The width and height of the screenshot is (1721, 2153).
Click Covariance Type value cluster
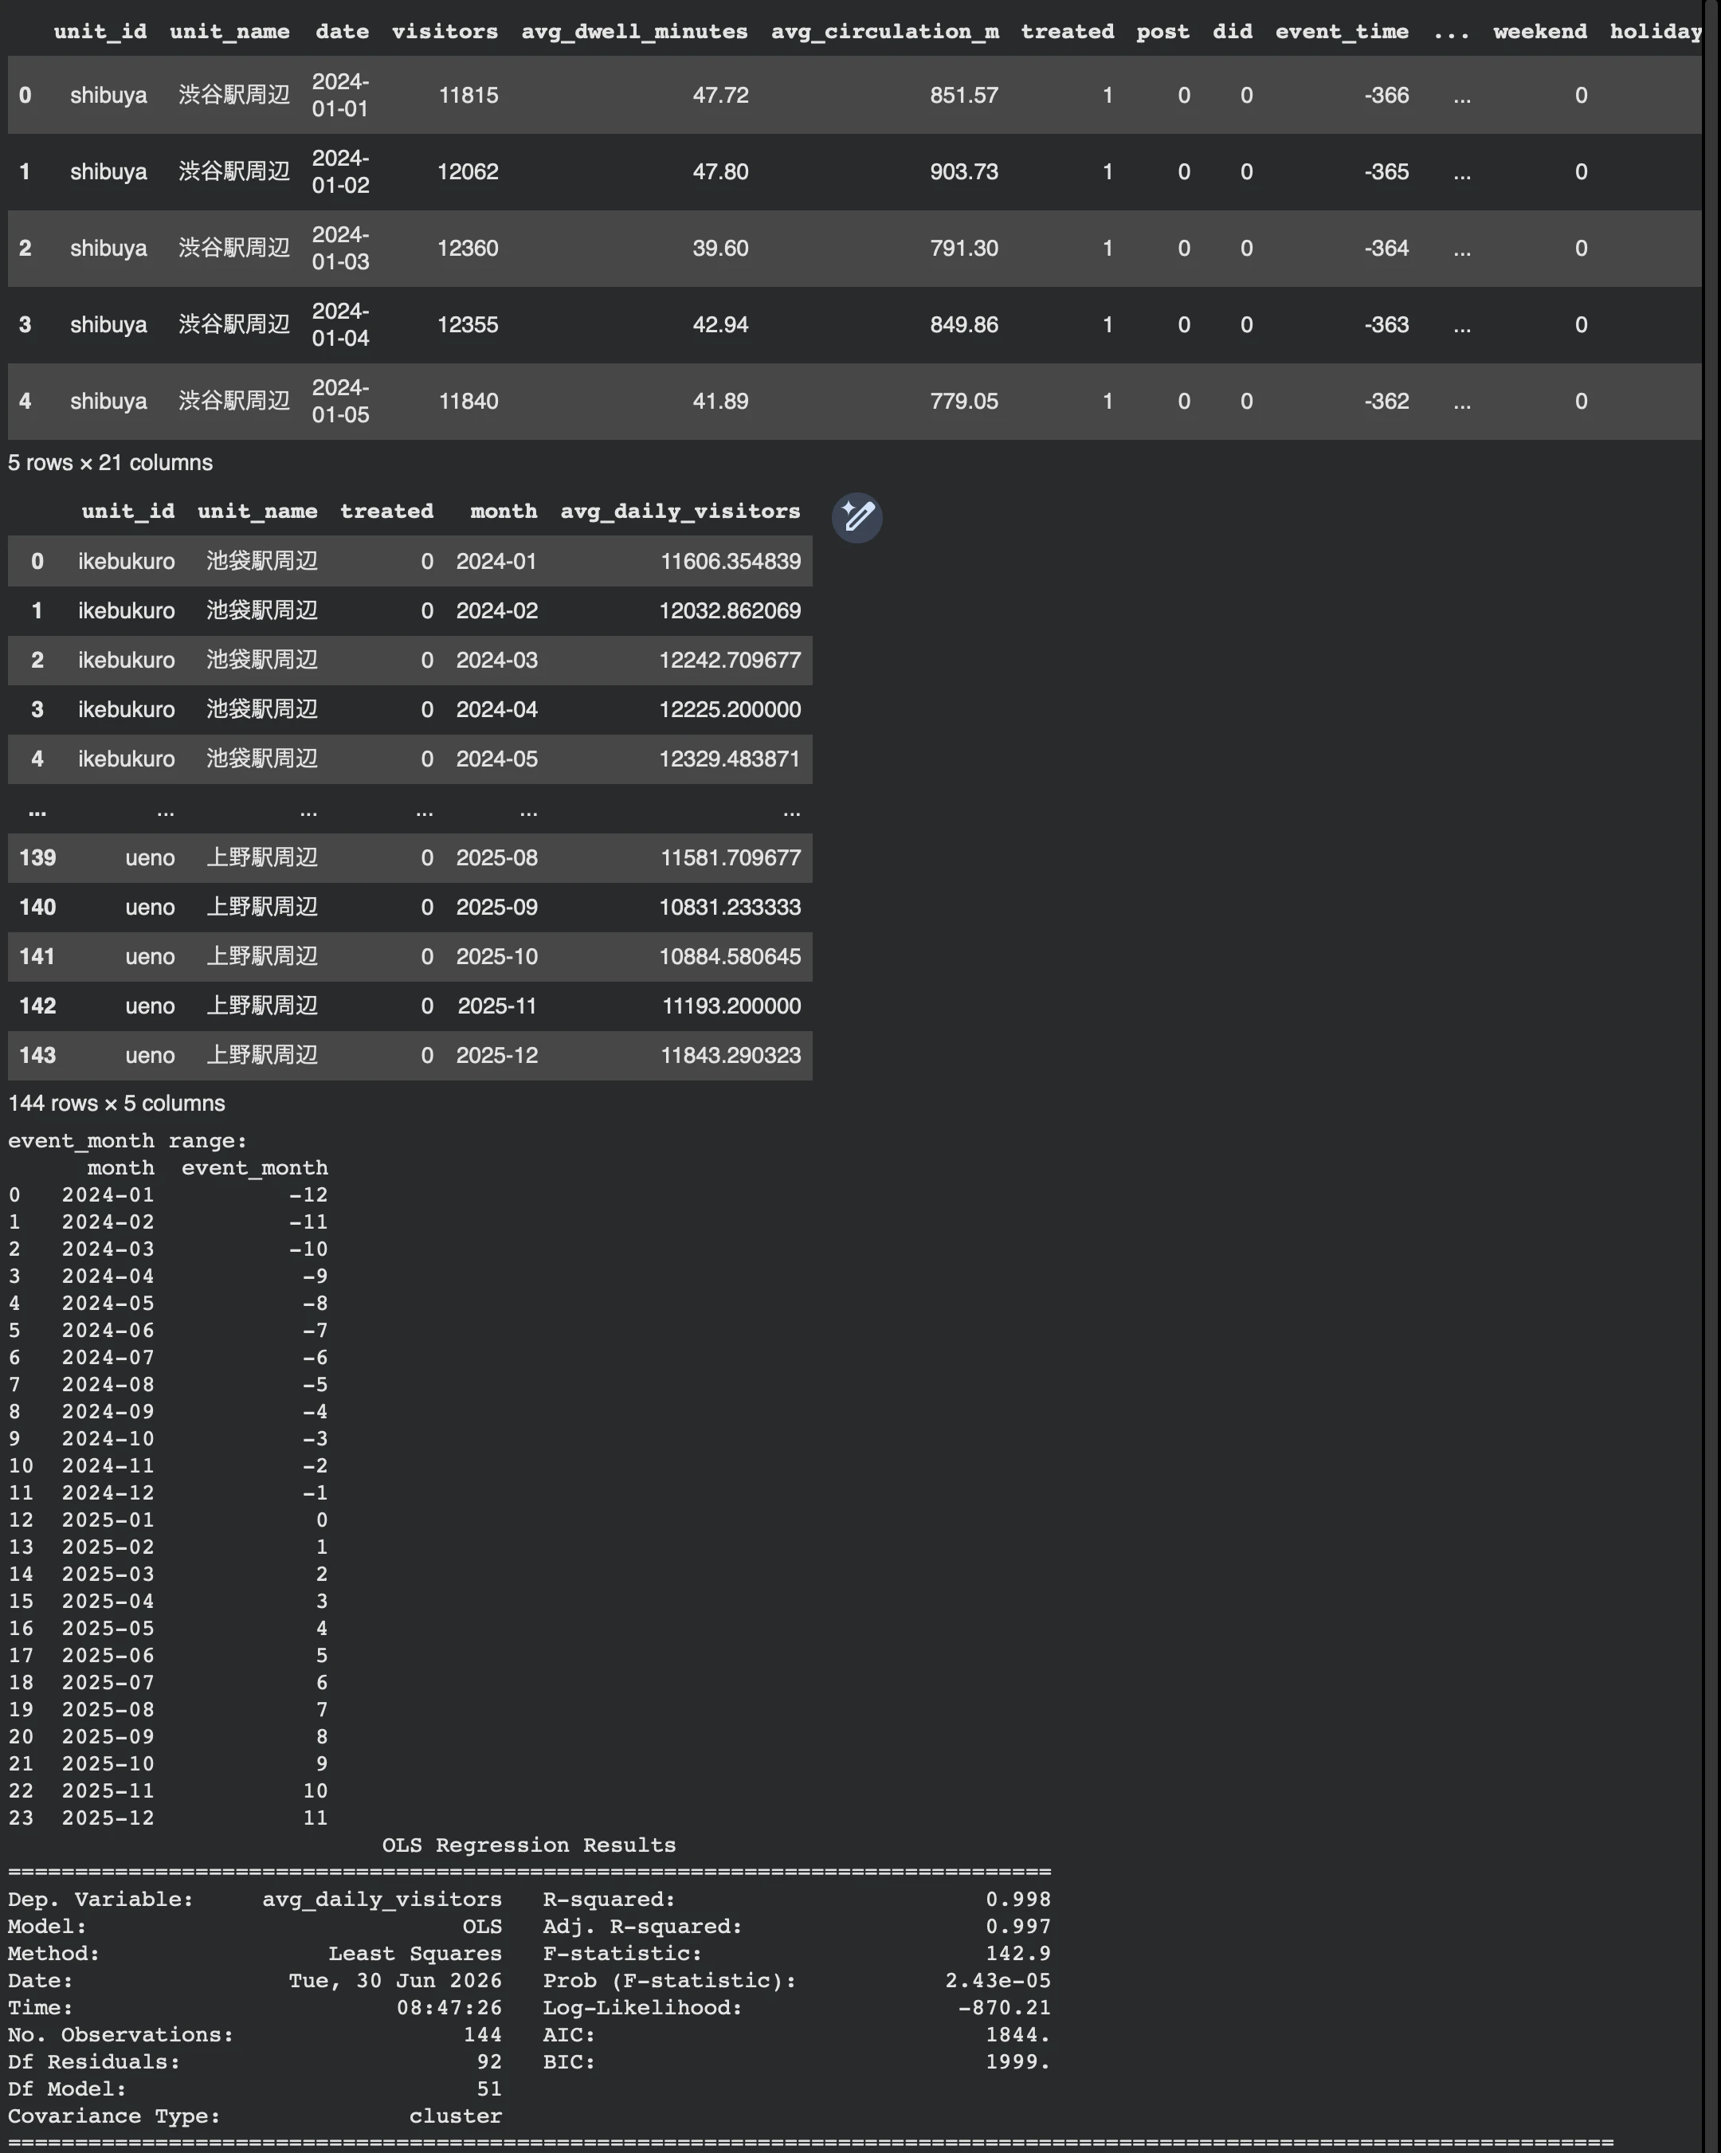tap(455, 2116)
